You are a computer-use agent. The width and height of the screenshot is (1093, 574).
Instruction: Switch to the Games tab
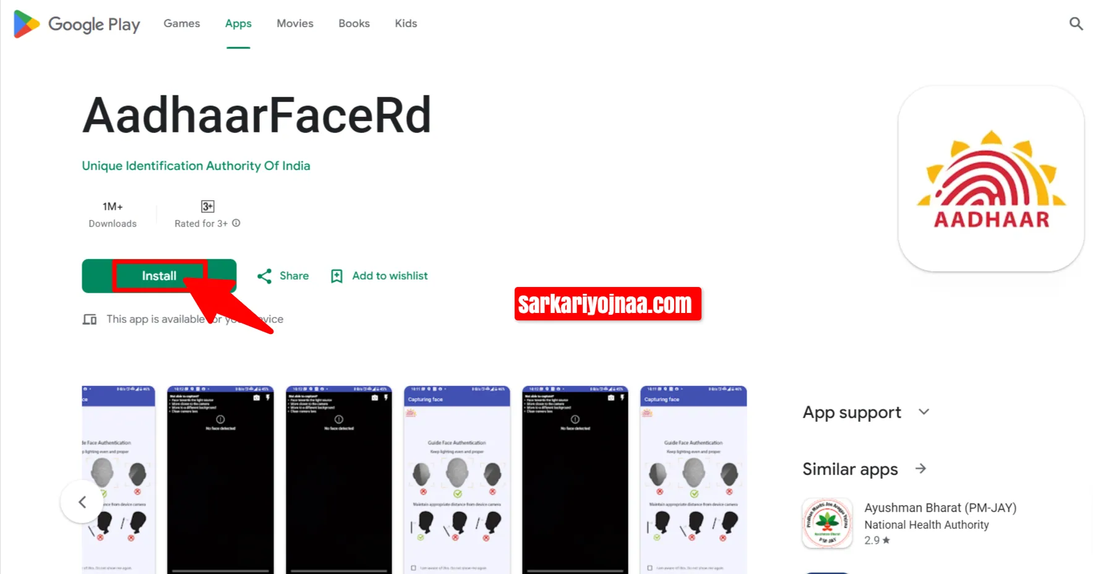point(182,24)
